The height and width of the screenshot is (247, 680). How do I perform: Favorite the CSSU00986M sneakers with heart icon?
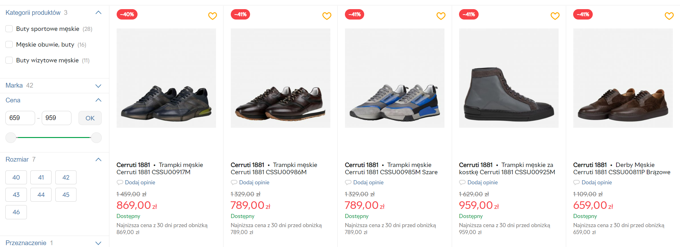327,16
